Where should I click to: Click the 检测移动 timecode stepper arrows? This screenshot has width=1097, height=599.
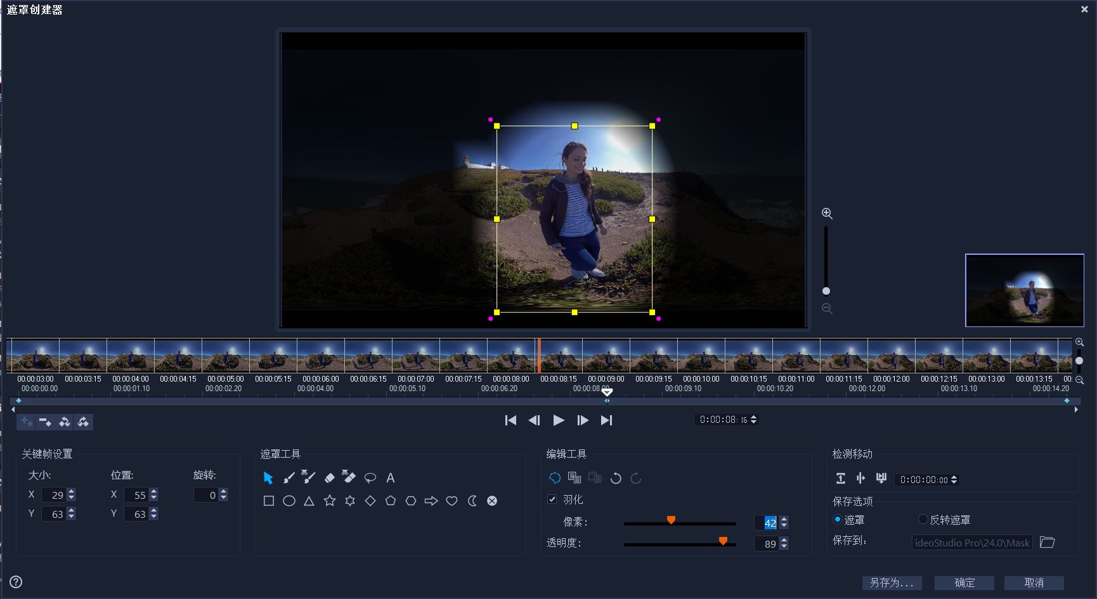coord(954,480)
